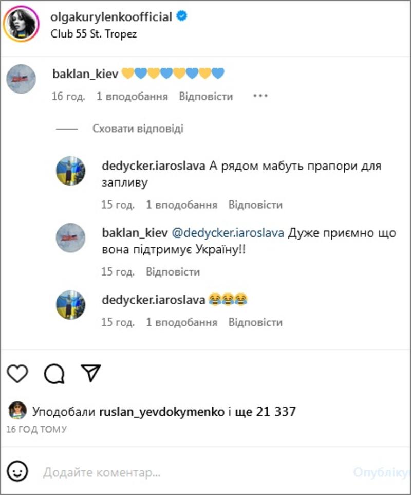Image resolution: width=411 pixels, height=495 pixels.
Task: Like the post with heart icon
Action: click(x=17, y=374)
